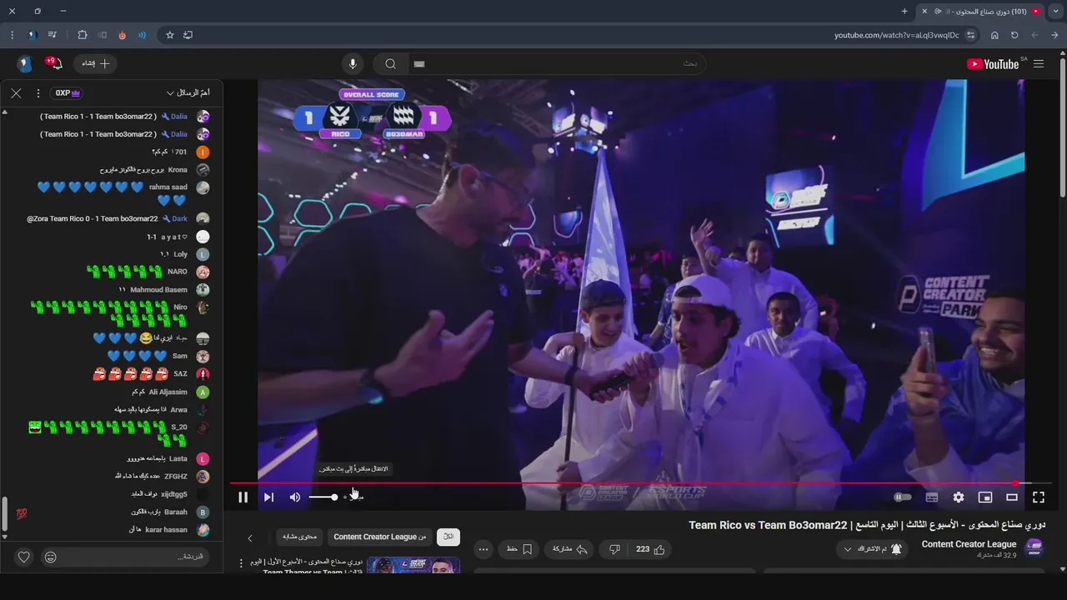Bookmark this page with star icon
This screenshot has height=600, width=1067.
click(170, 35)
